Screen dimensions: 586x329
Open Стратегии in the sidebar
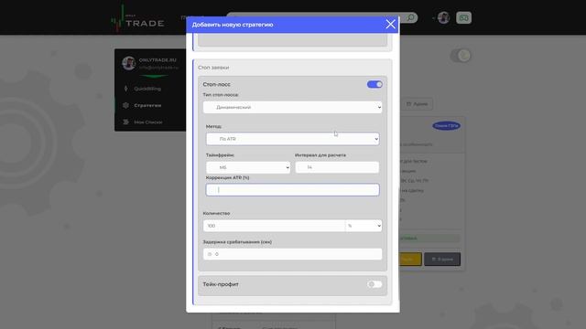147,106
